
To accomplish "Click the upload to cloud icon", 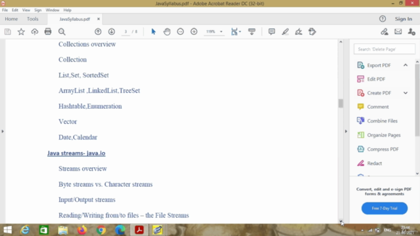I will coord(35,31).
